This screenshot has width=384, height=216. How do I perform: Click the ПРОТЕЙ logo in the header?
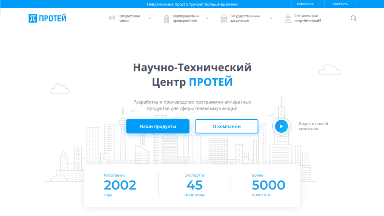pos(47,18)
